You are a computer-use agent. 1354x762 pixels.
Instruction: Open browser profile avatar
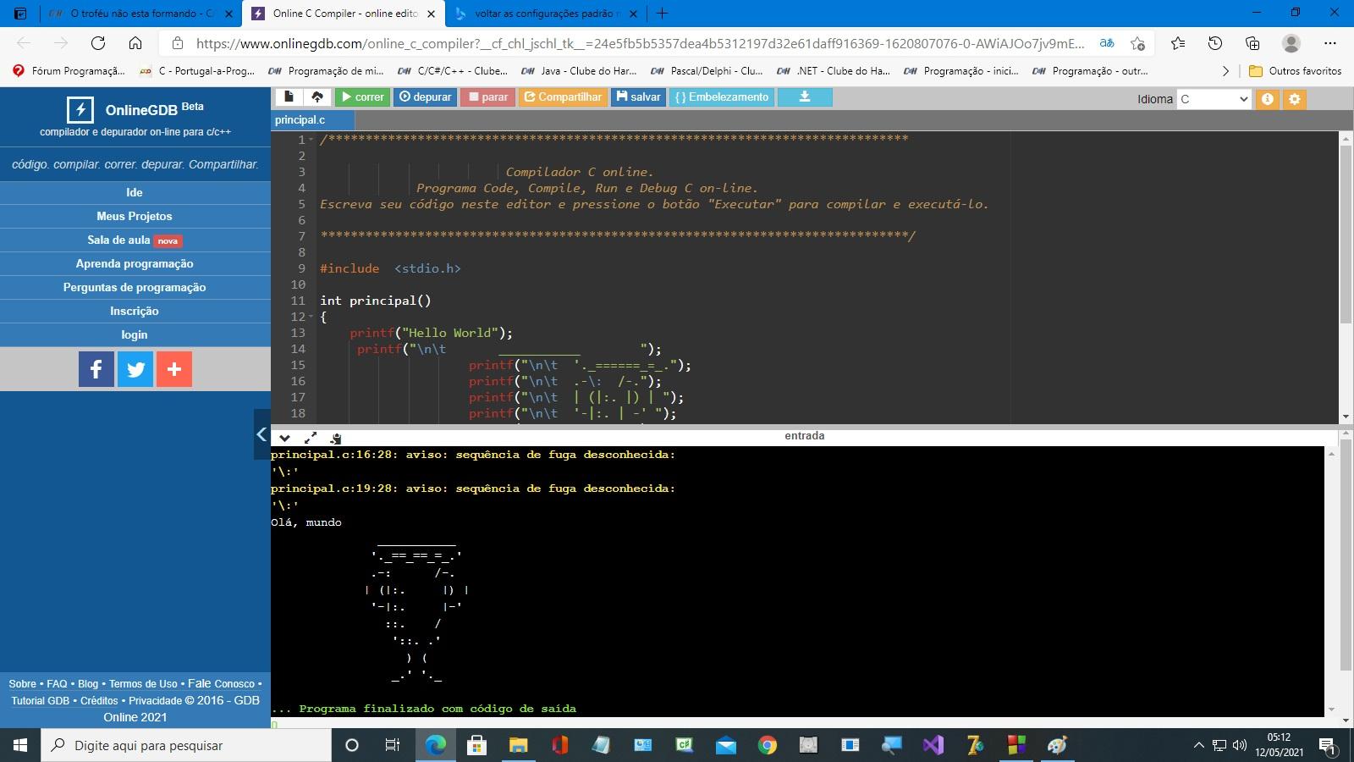point(1291,43)
